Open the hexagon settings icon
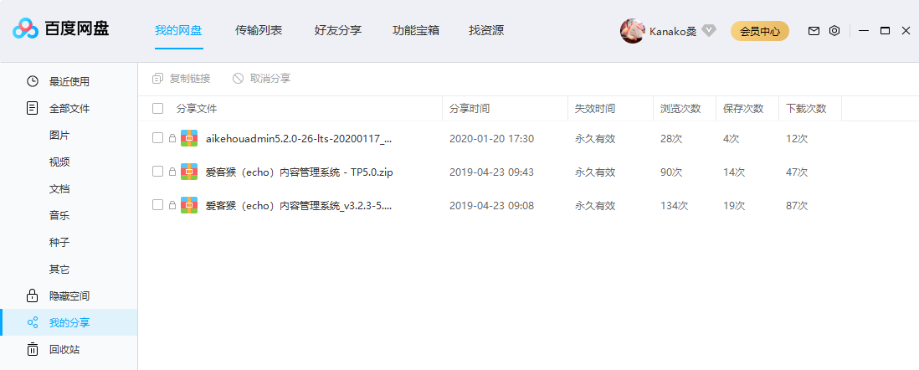The width and height of the screenshot is (919, 370). coord(834,31)
